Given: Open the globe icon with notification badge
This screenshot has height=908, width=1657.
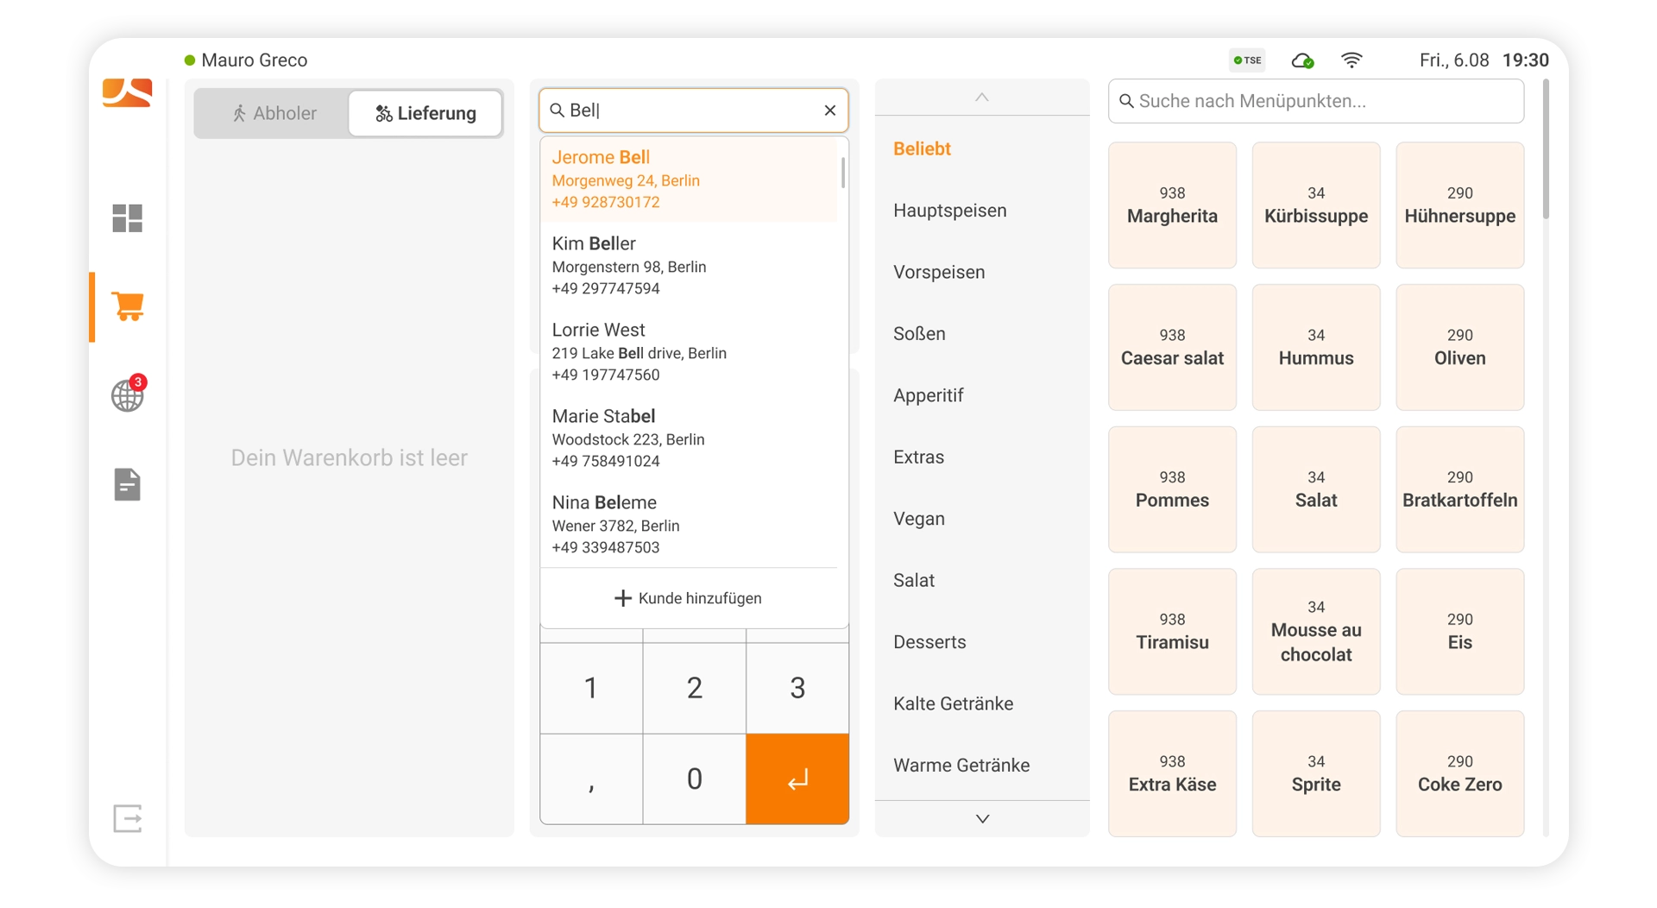Looking at the screenshot, I should coord(128,395).
